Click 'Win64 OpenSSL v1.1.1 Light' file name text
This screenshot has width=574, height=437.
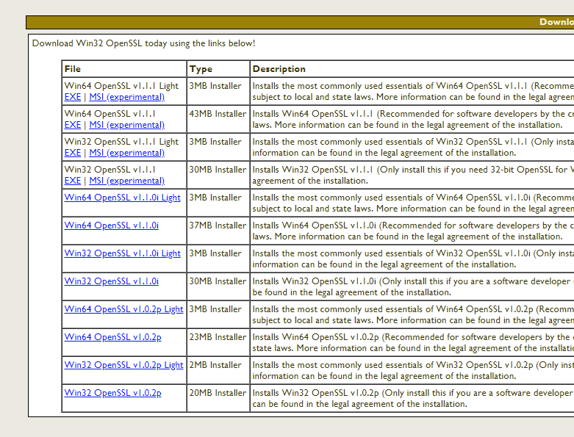pyautogui.click(x=121, y=86)
